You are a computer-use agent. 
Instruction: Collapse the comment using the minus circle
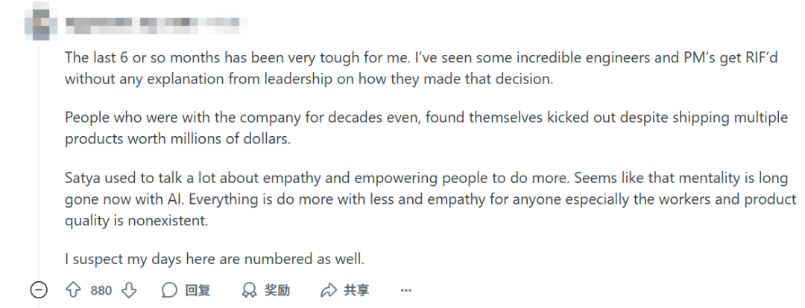[39, 290]
